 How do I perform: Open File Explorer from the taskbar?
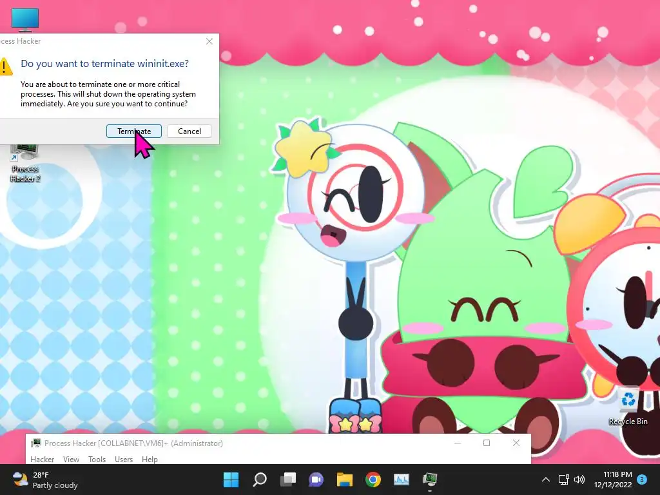coord(345,480)
